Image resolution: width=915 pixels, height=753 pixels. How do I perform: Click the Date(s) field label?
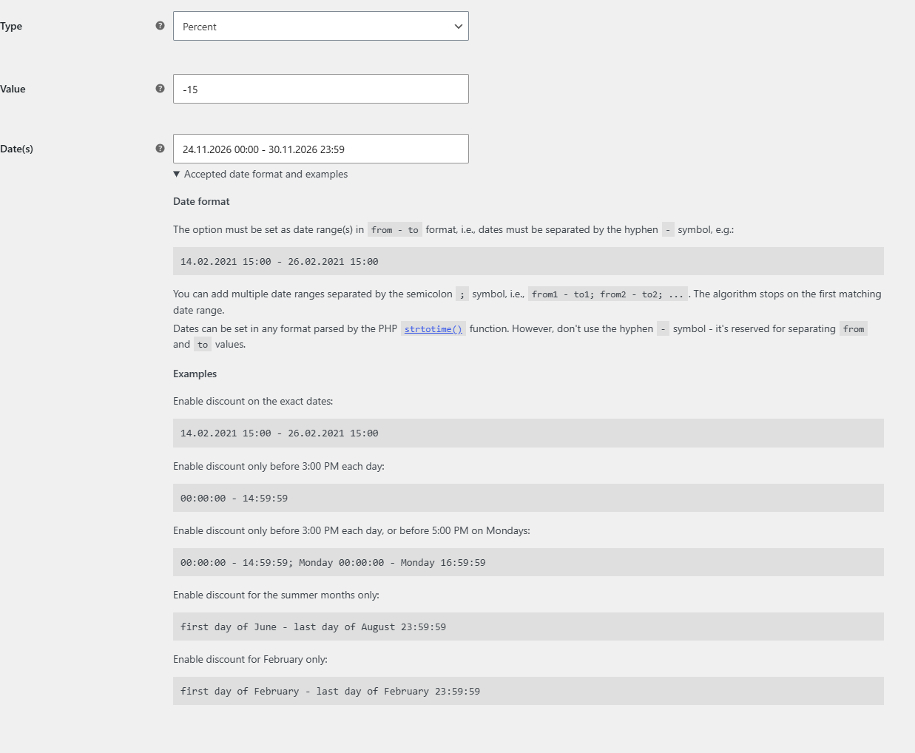click(16, 149)
